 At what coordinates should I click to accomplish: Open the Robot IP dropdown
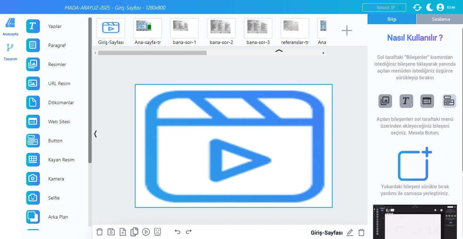click(384, 7)
